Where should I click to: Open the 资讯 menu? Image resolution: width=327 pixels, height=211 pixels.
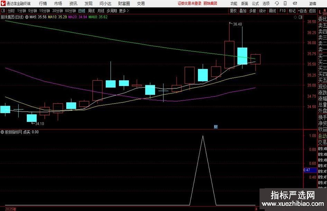73,3
